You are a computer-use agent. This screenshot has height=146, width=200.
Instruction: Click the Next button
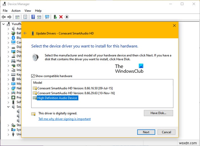coord(146,132)
